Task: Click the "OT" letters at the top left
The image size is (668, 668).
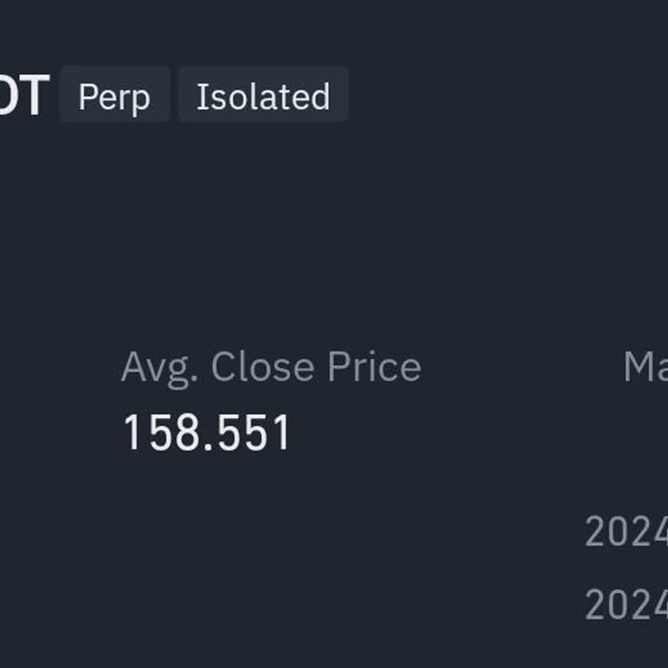Action: [x=23, y=96]
